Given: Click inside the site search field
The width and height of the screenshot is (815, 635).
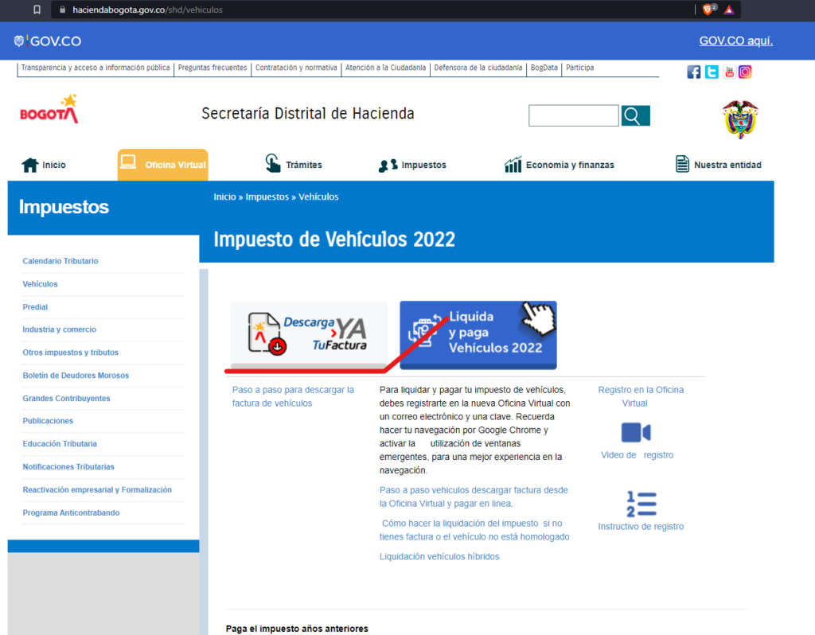Looking at the screenshot, I should (x=573, y=116).
